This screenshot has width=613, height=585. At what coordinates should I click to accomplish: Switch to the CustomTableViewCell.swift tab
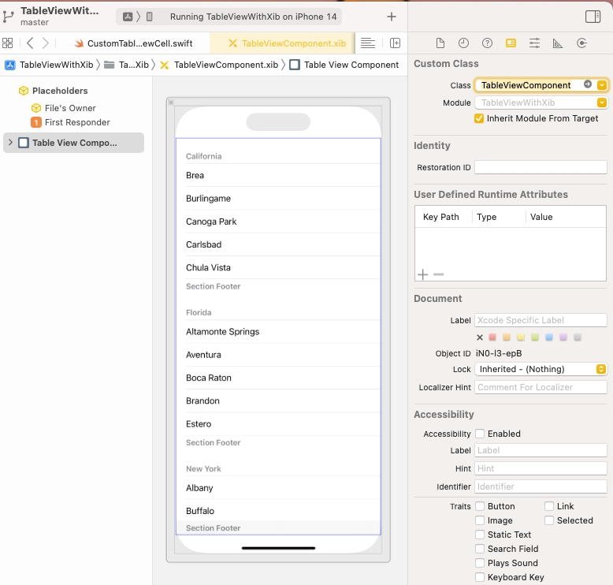(136, 43)
